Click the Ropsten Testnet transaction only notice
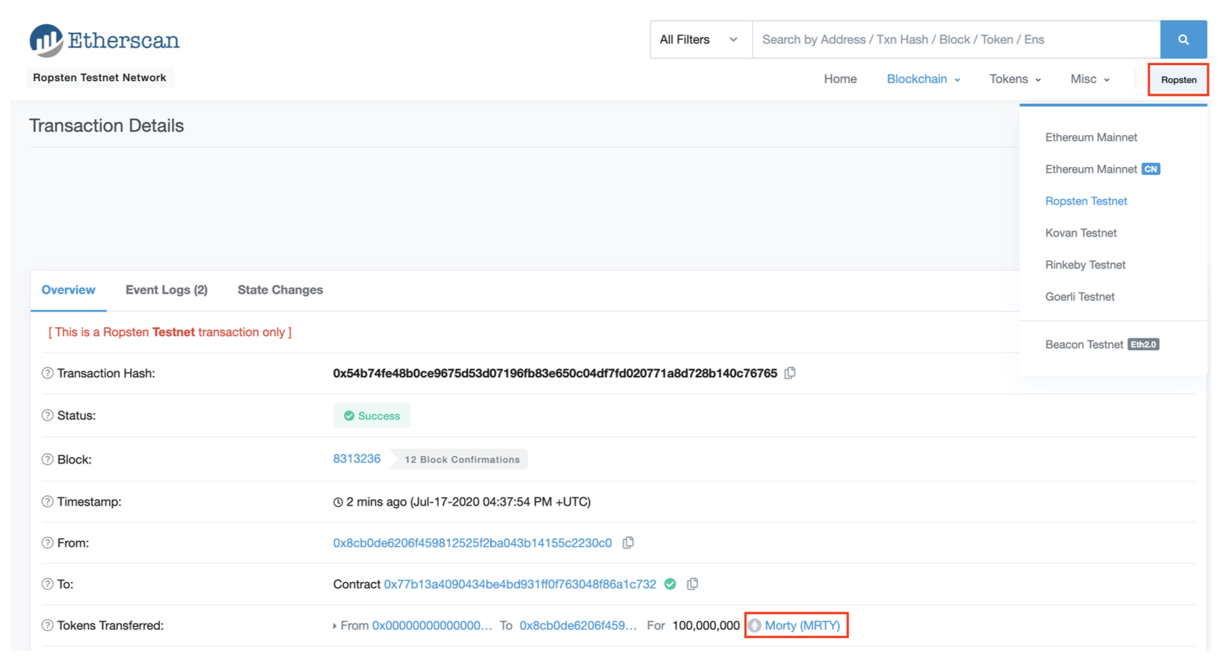Image resolution: width=1223 pixels, height=665 pixels. (x=170, y=332)
